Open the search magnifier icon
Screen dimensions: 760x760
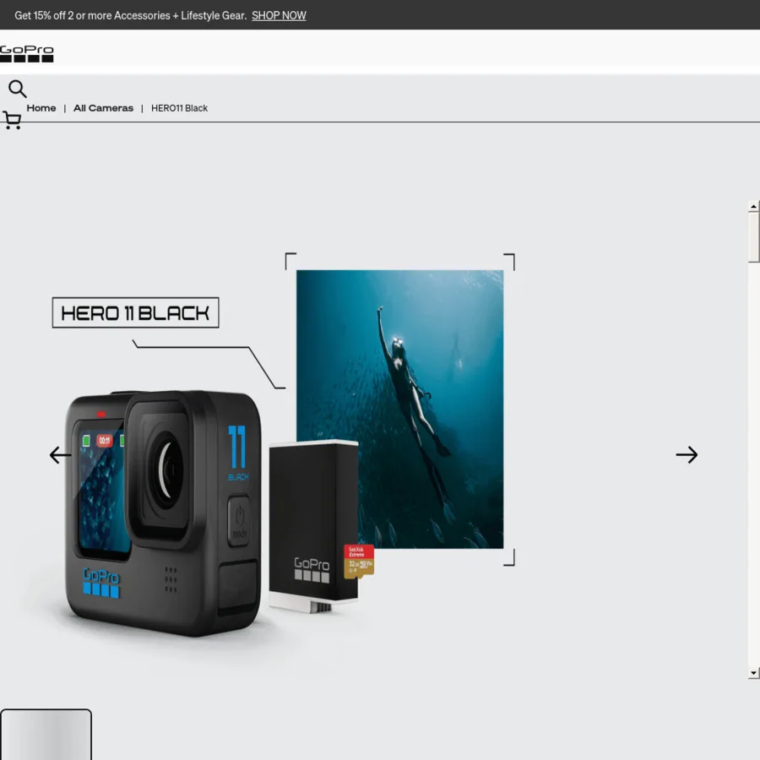coord(18,90)
